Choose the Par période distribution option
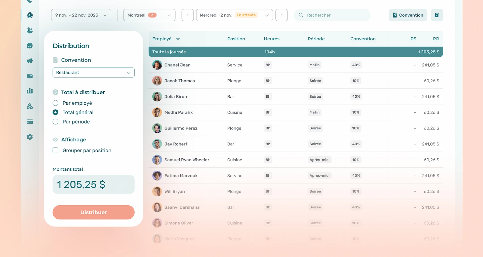The width and height of the screenshot is (483, 257). (55, 122)
